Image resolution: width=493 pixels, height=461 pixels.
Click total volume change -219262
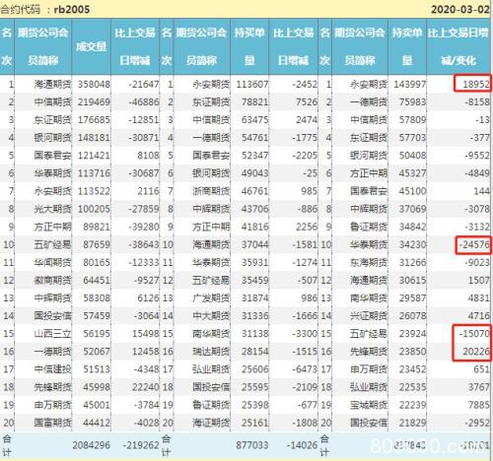(141, 445)
